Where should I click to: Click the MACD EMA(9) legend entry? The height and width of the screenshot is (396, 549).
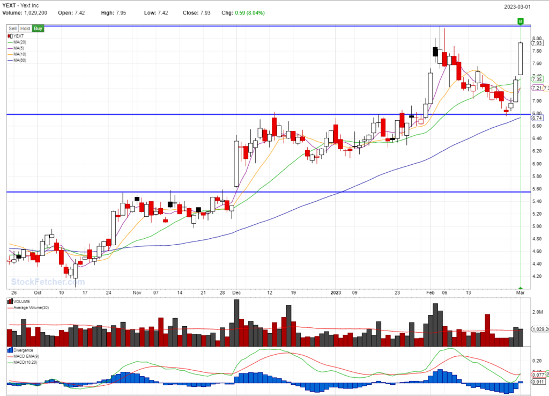pyautogui.click(x=23, y=356)
